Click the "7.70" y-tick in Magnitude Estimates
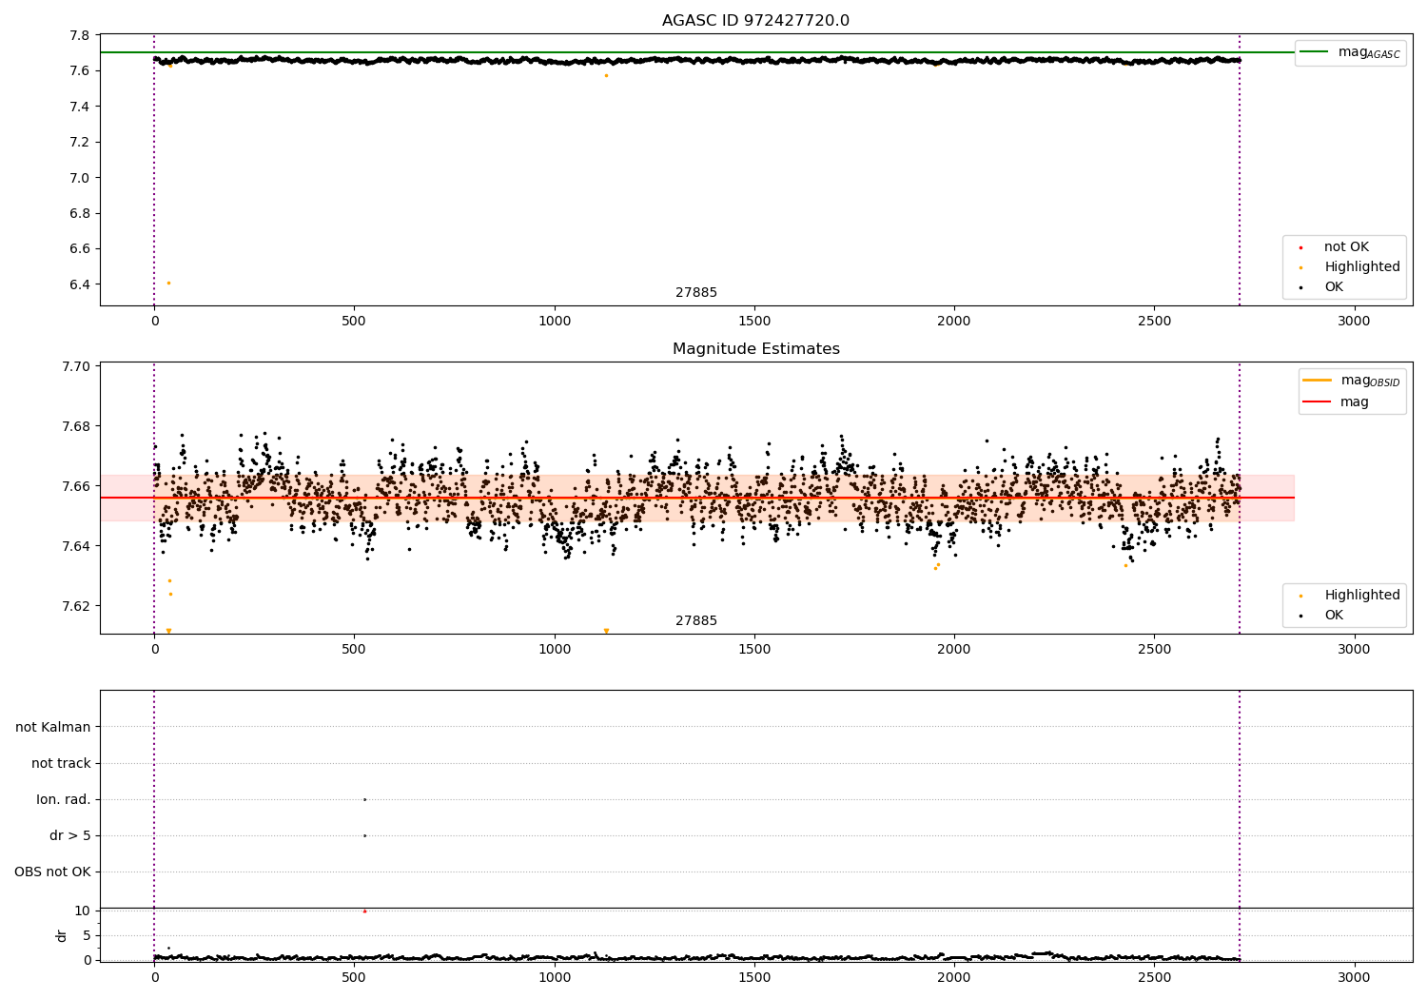The image size is (1427, 999). [77, 367]
